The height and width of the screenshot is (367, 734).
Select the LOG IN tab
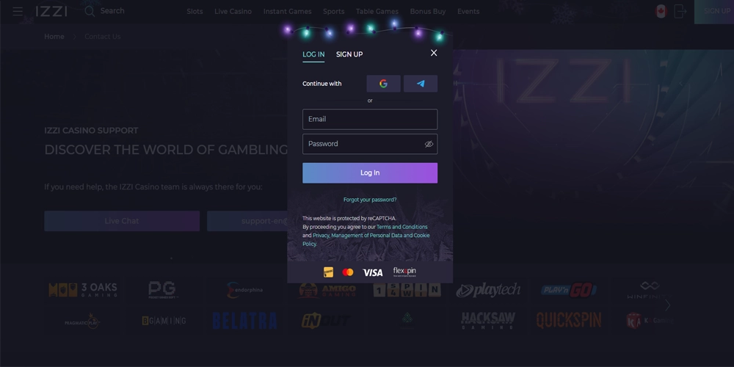tap(313, 54)
